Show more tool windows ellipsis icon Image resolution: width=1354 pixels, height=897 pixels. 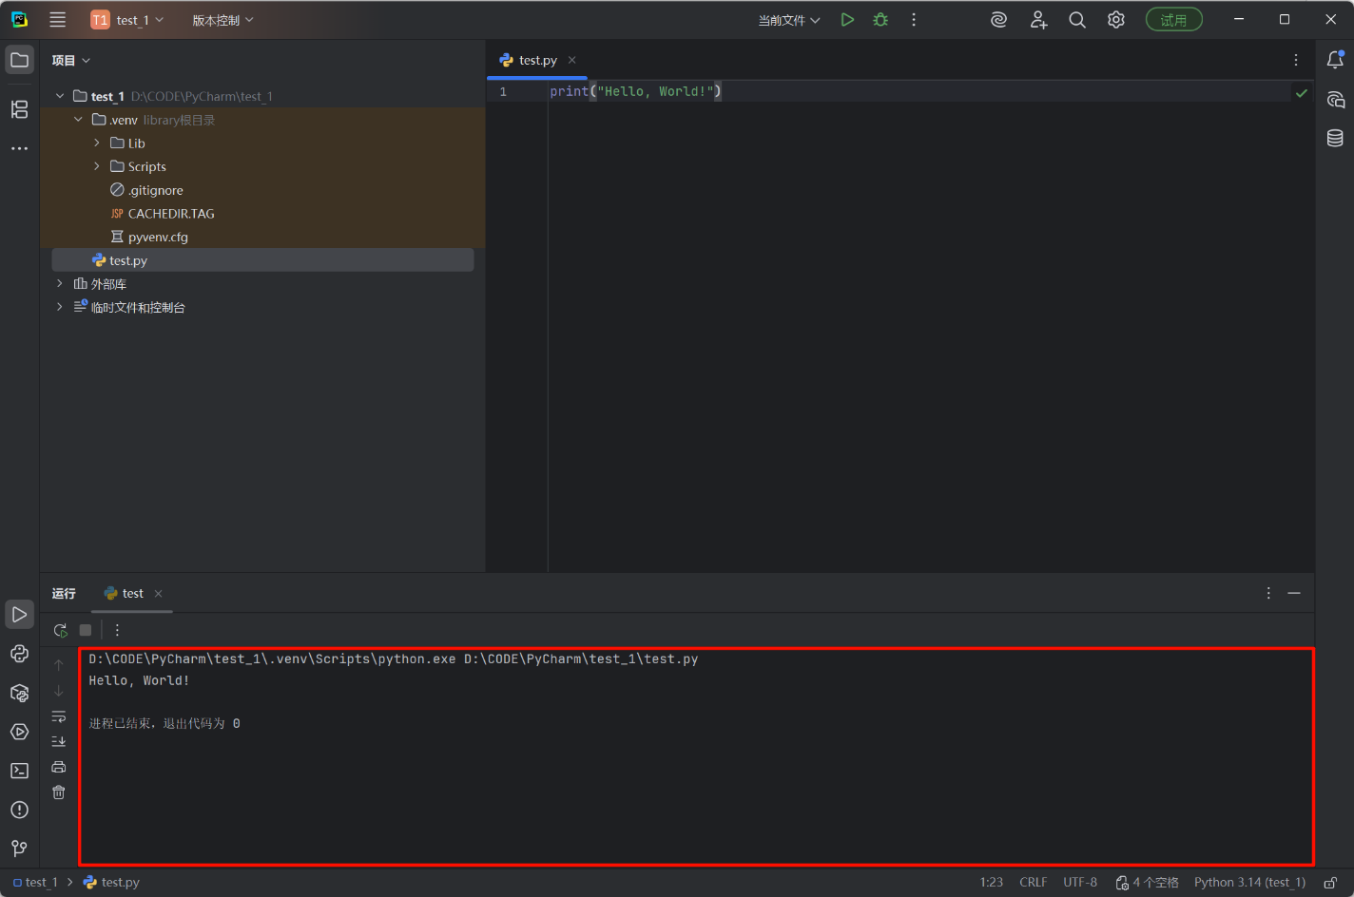(19, 149)
